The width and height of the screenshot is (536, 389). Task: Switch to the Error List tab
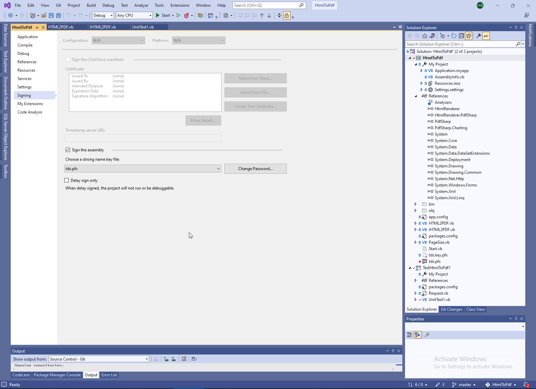[x=109, y=375]
